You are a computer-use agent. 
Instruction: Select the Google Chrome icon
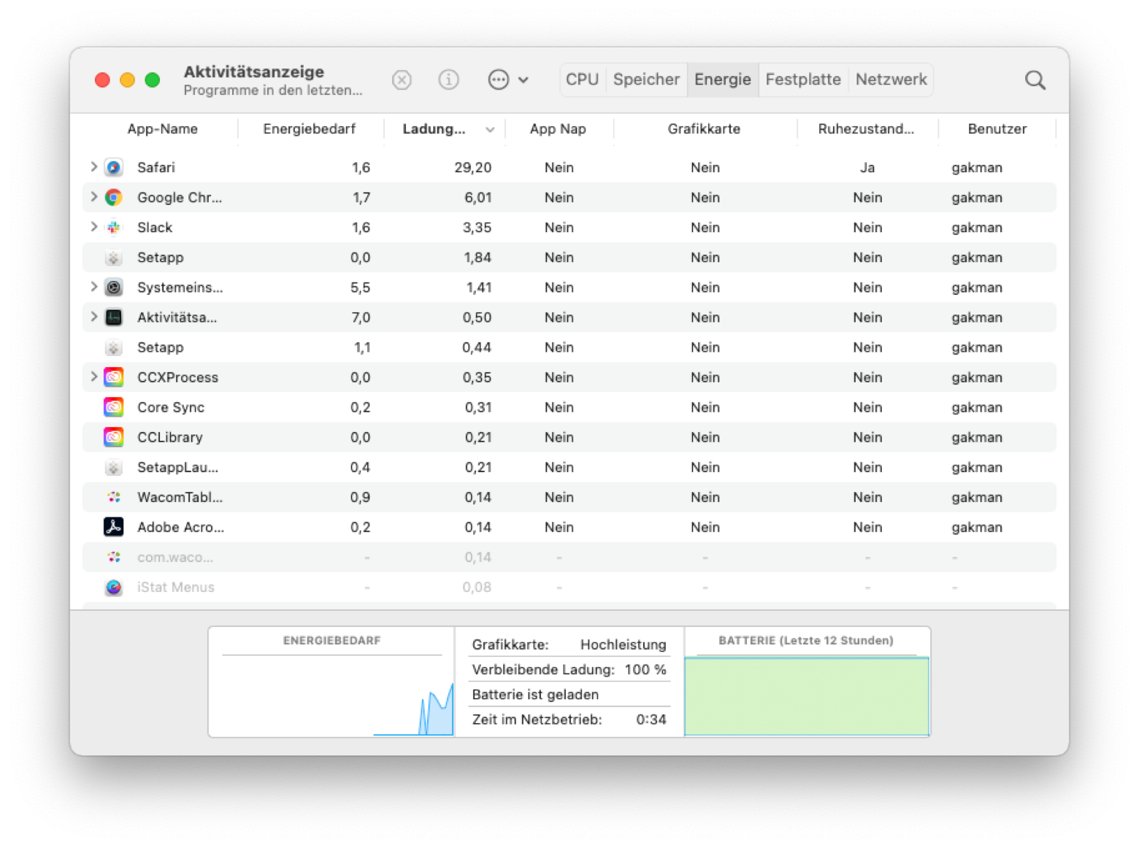click(113, 198)
